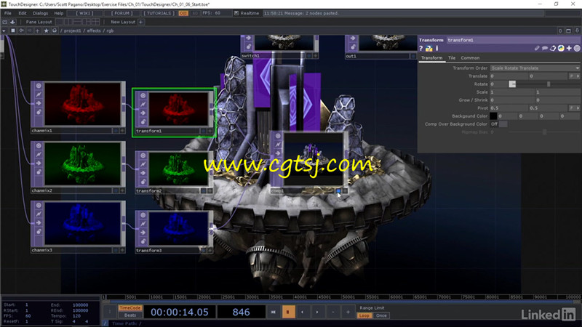This screenshot has height=327, width=582.
Task: Toggle the TimeCode display mode
Action: [x=130, y=308]
